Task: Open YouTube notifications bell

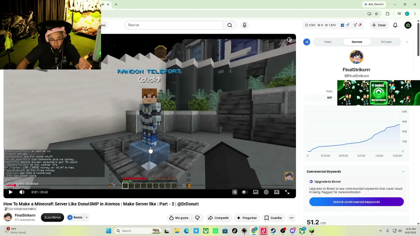Action: pos(395,25)
